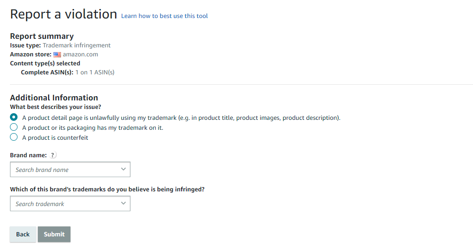
Task: Click the '1 on 1 ASIN(s)' summary text
Action: 95,72
